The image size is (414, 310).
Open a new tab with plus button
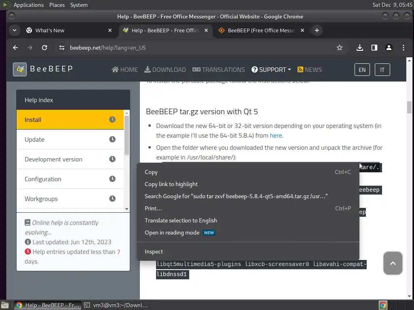317,30
